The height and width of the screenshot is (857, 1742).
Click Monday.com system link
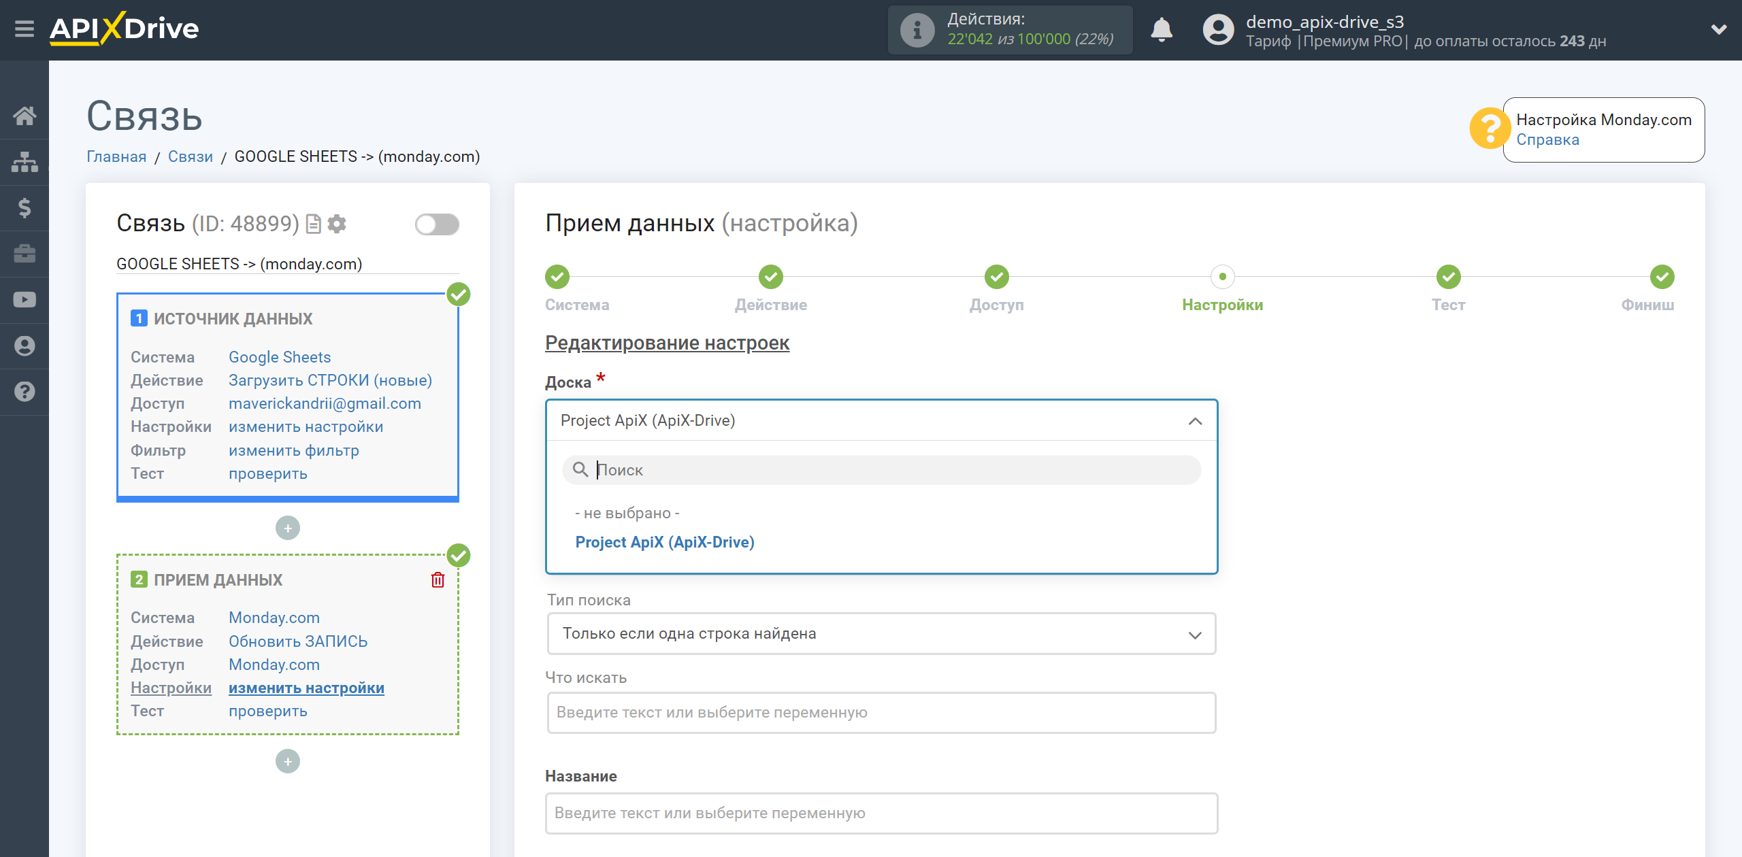tap(274, 618)
